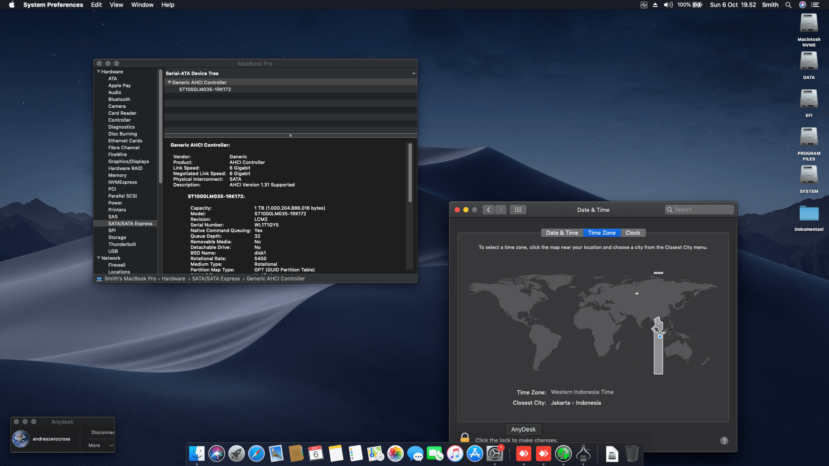Collapse the Hardware section in System Information sidebar
This screenshot has height=466, width=829.
click(x=99, y=71)
